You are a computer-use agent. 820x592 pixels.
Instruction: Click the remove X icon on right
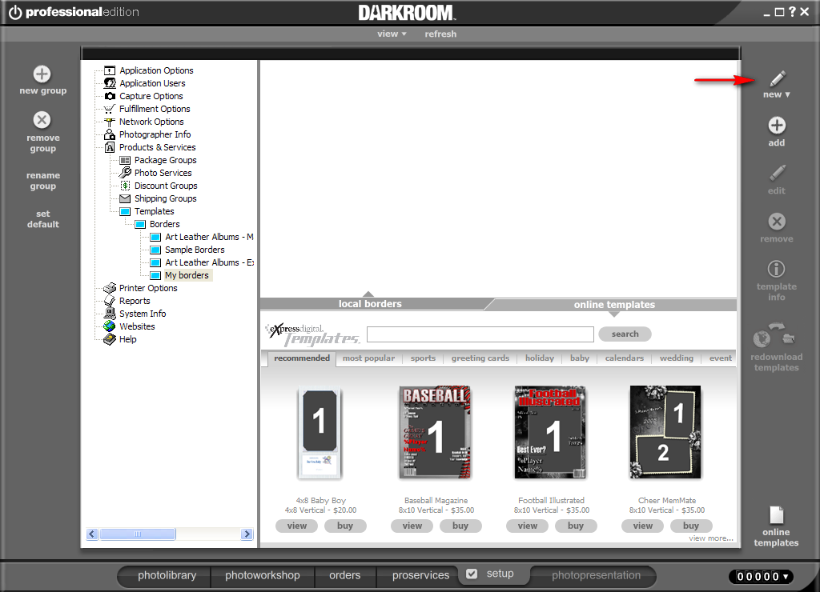point(777,222)
